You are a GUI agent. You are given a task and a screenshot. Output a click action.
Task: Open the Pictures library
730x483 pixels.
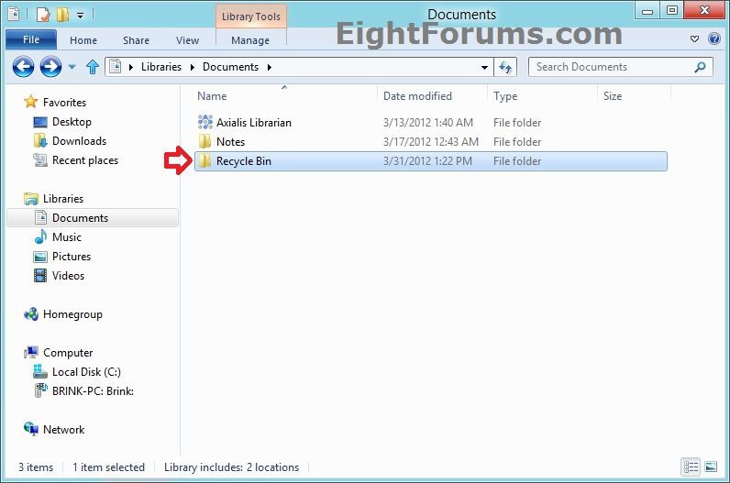click(x=72, y=257)
